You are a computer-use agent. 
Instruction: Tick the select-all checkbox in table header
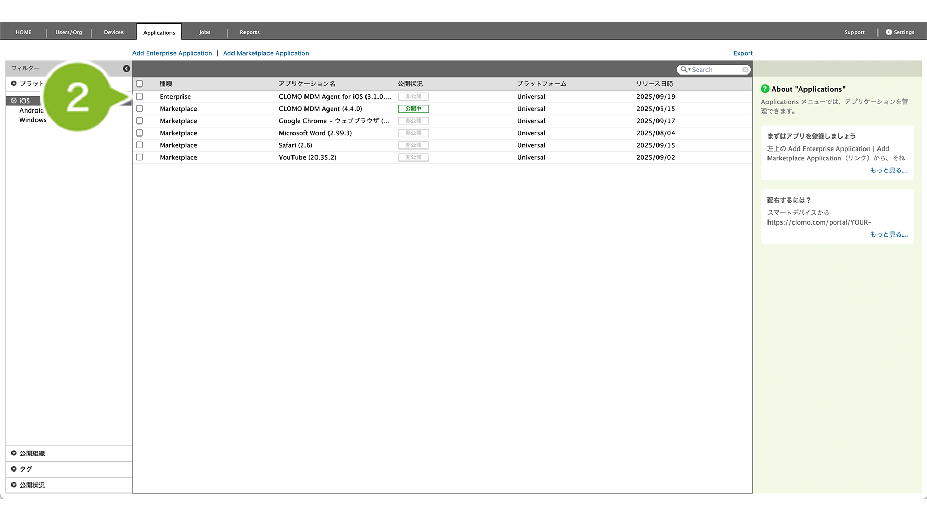click(x=139, y=84)
